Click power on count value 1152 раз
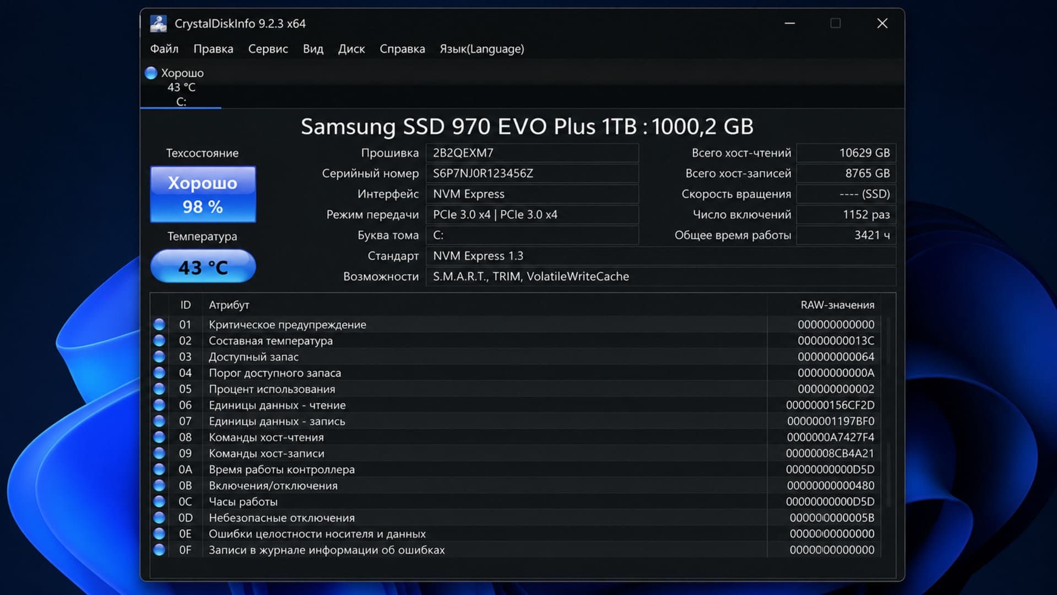Viewport: 1057px width, 595px height. point(846,215)
